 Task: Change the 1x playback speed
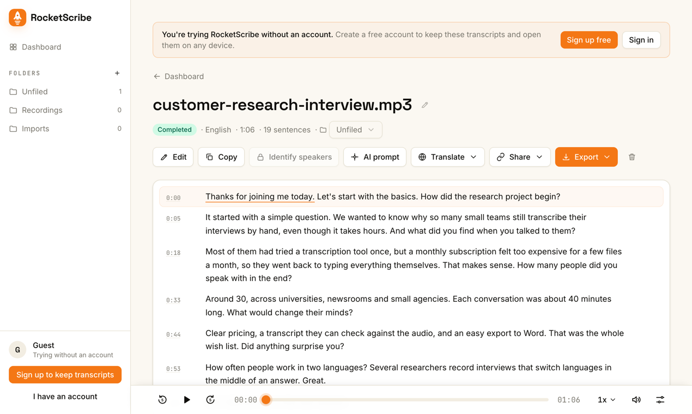click(x=606, y=400)
